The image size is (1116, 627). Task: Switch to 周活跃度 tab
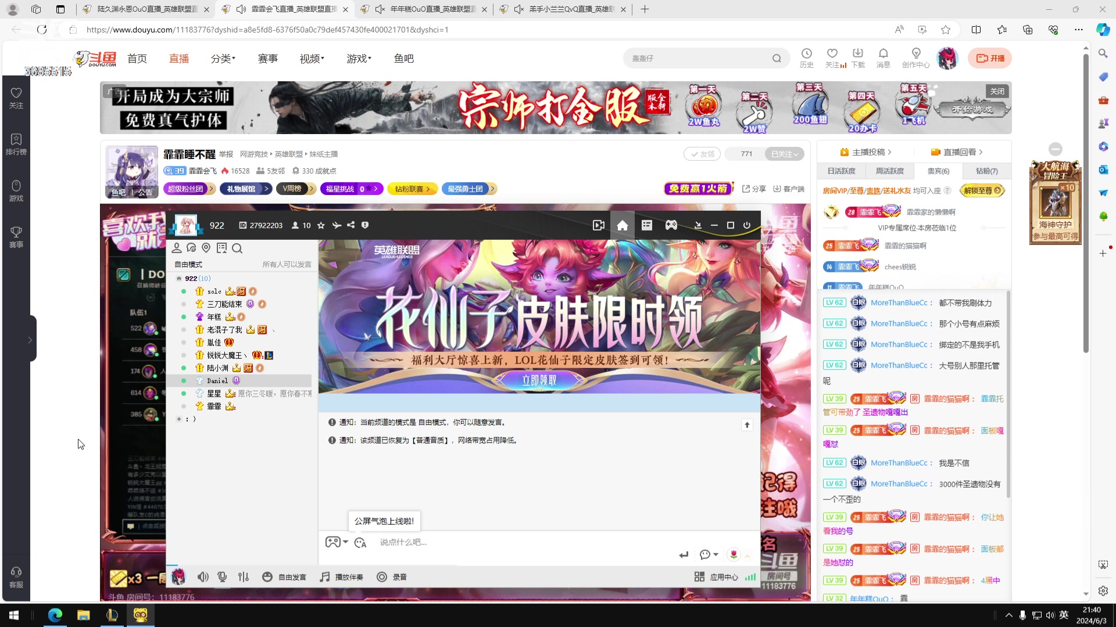(889, 171)
